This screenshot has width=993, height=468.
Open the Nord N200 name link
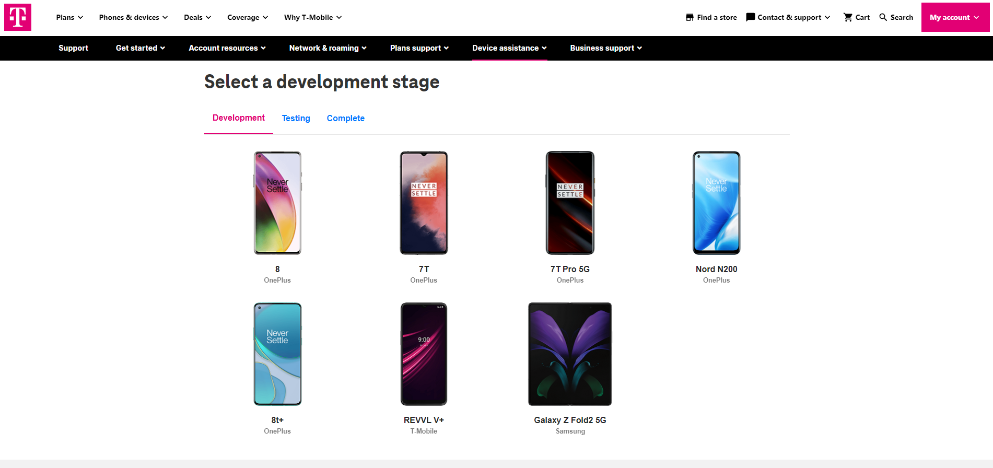coord(716,269)
